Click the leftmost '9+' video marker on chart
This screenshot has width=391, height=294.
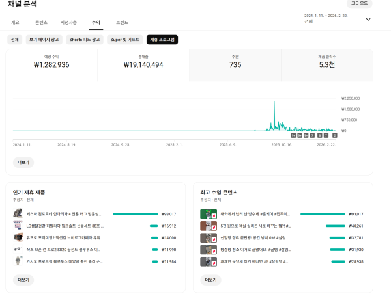click(x=293, y=135)
